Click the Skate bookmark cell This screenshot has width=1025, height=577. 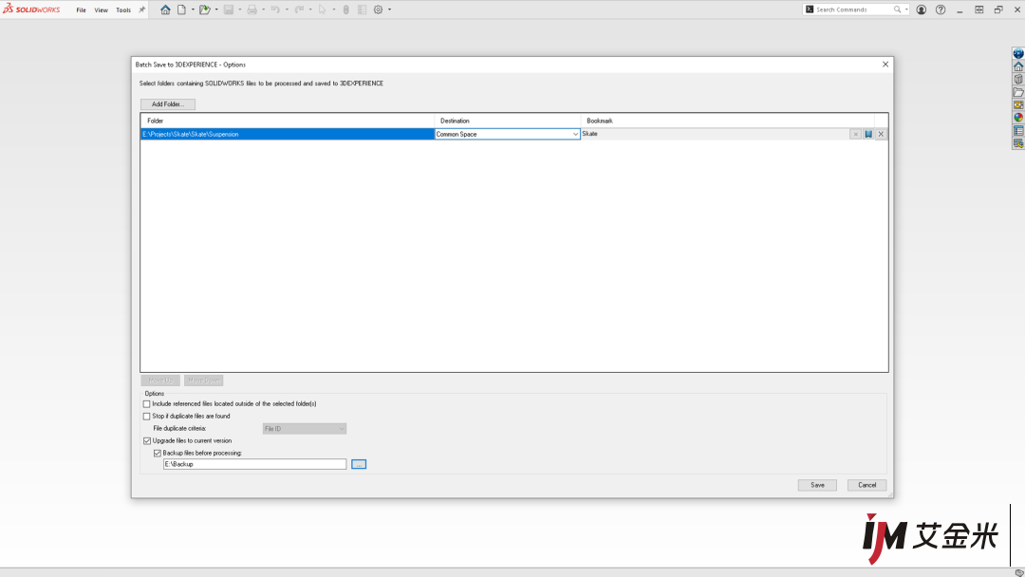716,134
